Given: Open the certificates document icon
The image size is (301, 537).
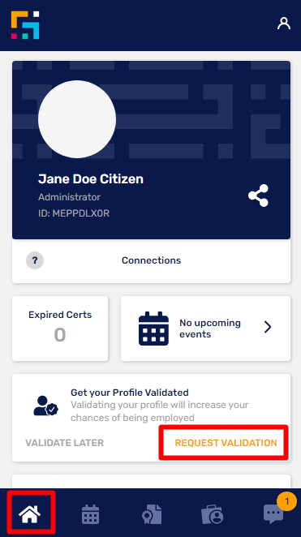Looking at the screenshot, I should 152,514.
